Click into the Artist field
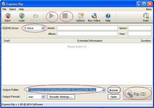154x108 pixels. pos(88,28)
